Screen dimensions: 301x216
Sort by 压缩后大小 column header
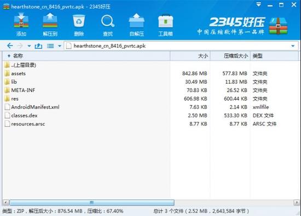pyautogui.click(x=230, y=56)
